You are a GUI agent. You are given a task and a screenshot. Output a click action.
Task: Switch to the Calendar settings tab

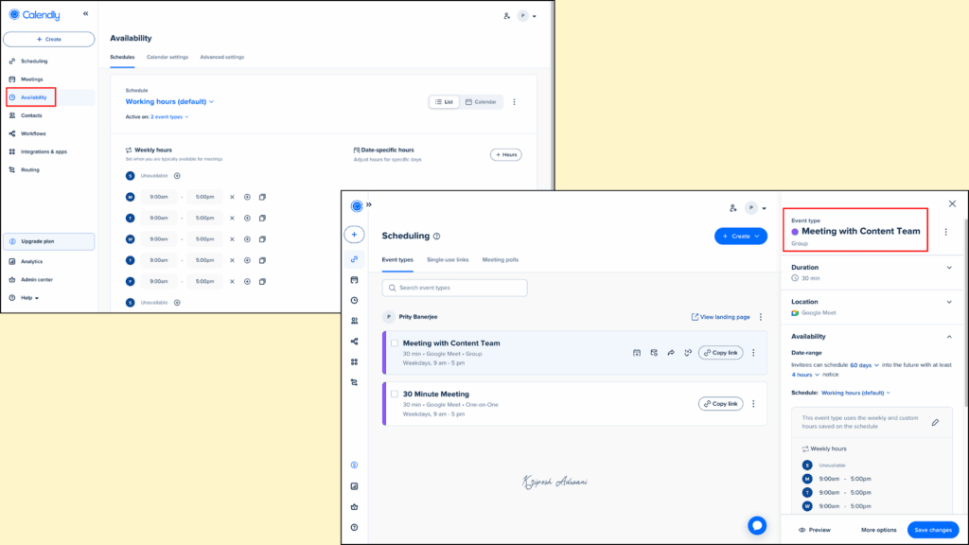coord(167,57)
